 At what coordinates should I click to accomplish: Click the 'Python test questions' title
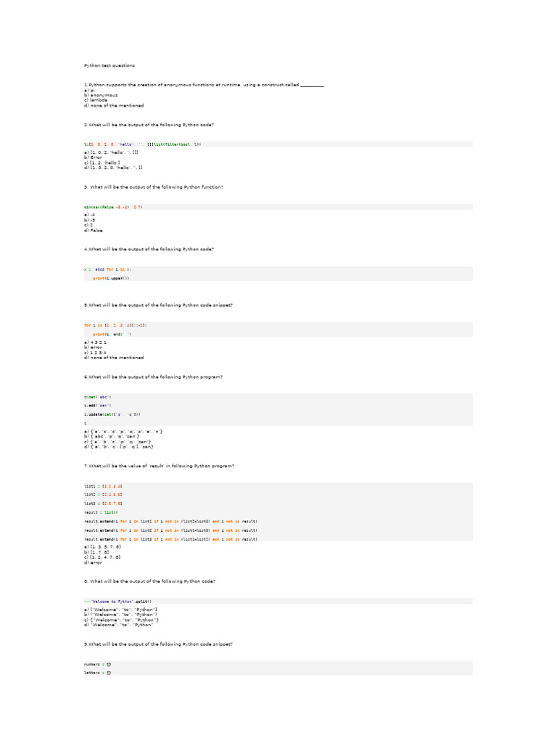[x=110, y=65]
